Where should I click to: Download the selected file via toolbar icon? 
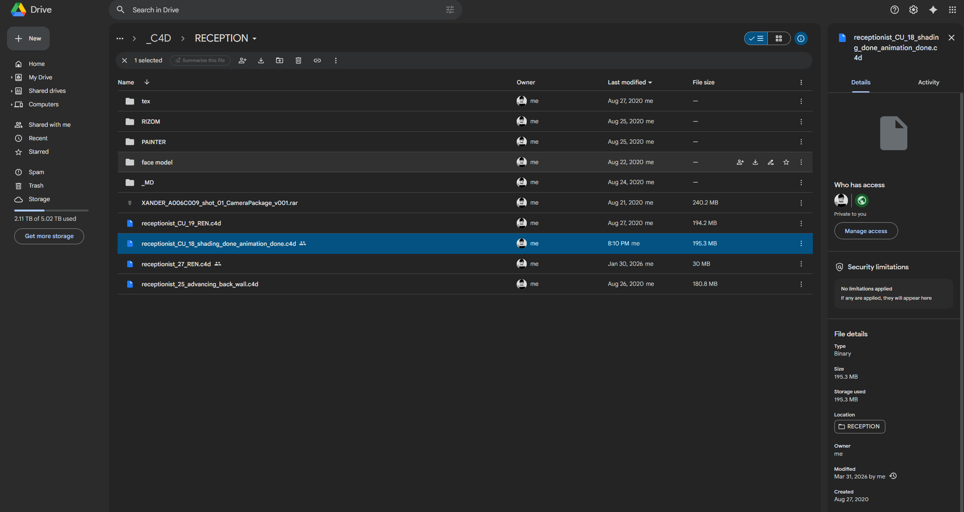coord(261,60)
